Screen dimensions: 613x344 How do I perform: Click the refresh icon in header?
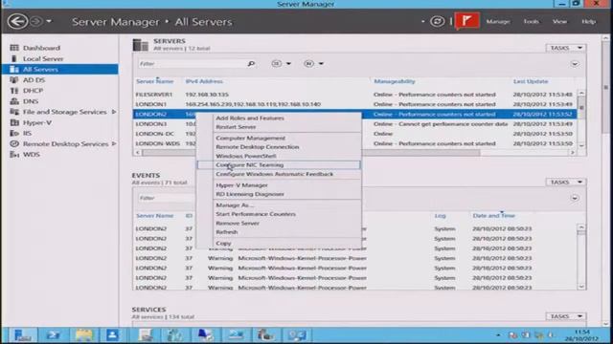(x=437, y=21)
